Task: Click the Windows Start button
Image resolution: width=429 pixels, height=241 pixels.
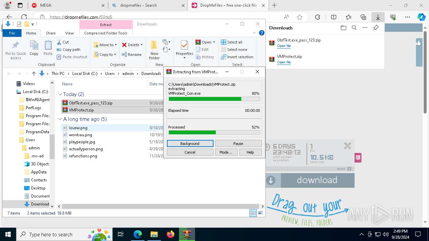Action: [8, 234]
